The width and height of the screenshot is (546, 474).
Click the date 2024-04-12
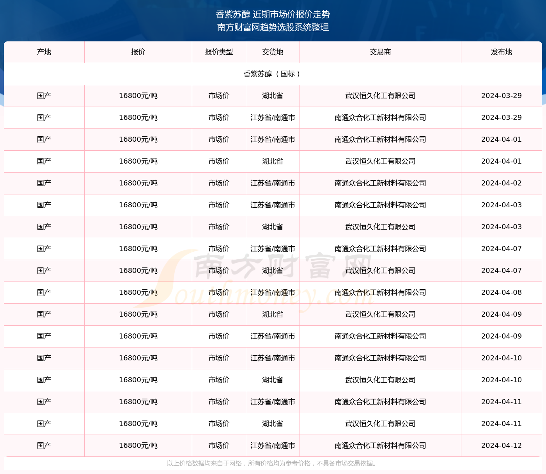pos(502,445)
